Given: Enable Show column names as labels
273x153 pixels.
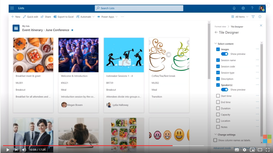Looking at the screenshot, I should (215, 140).
